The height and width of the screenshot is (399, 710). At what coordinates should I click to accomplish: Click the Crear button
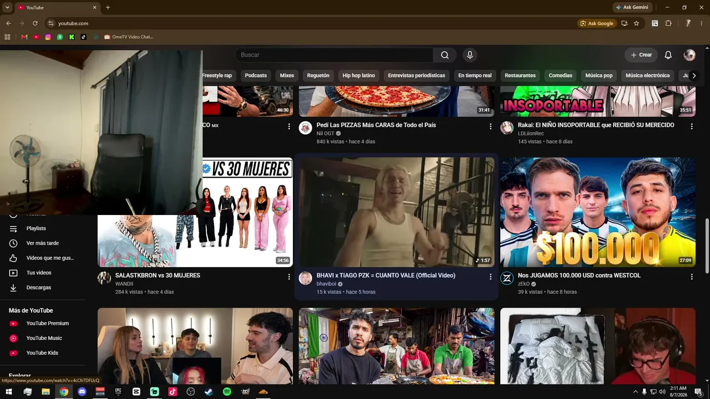click(x=641, y=55)
